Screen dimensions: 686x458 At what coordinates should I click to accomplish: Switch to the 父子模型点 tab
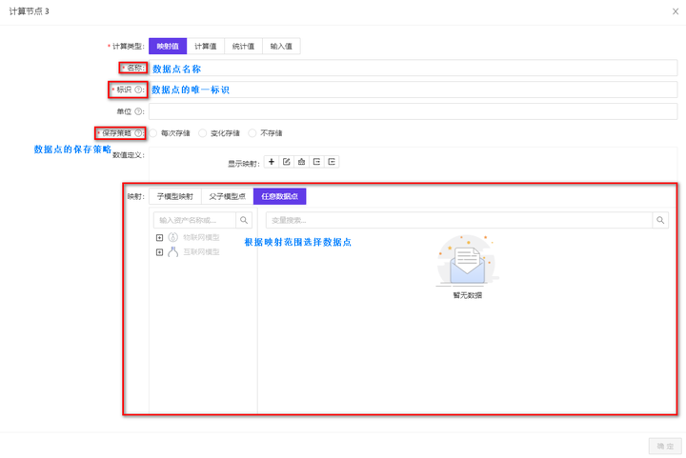[x=228, y=196]
